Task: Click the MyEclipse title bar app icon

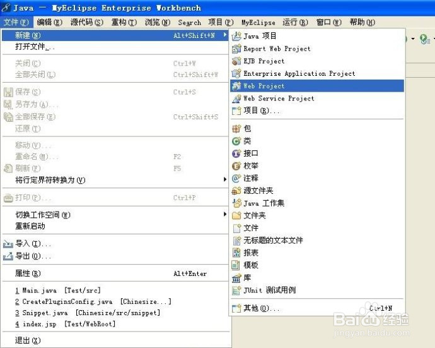Action: click(x=6, y=8)
